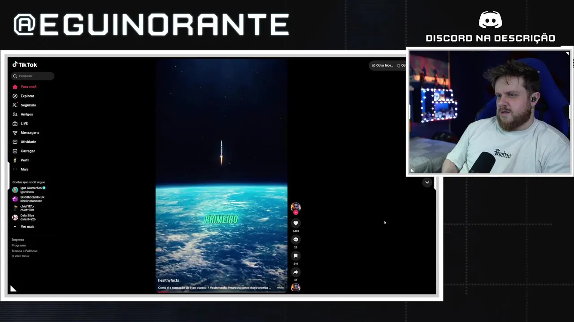Image resolution: width=574 pixels, height=322 pixels.
Task: Open the Empresa footer link
Action: 18,240
